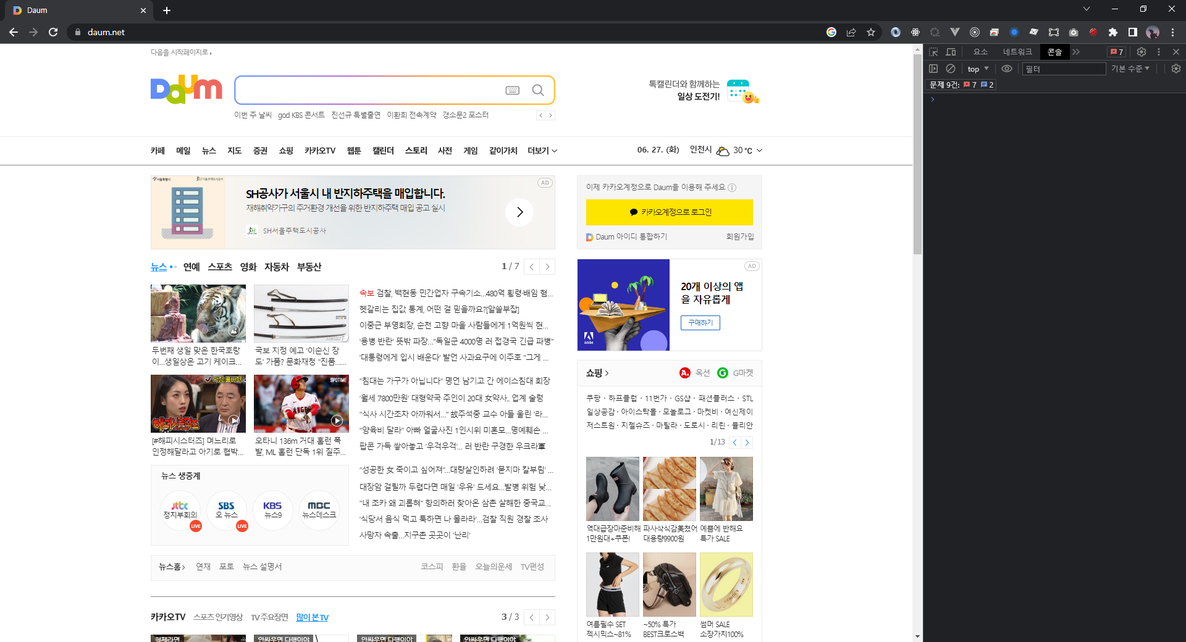Open console settings gear icon
1186x642 pixels.
coord(1176,69)
